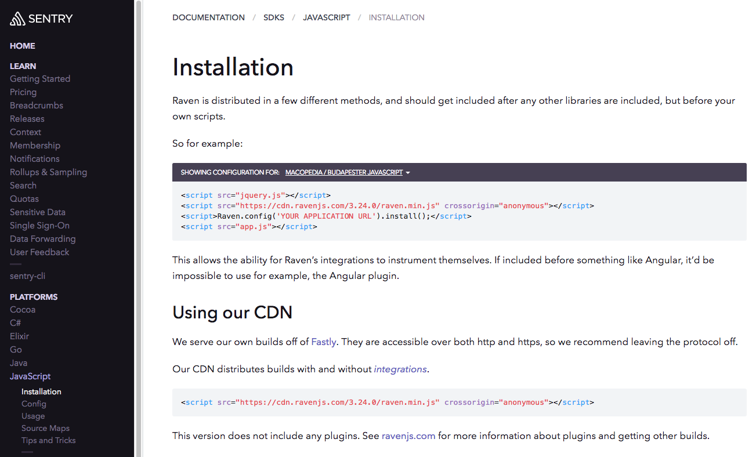Follow the Fastly link
This screenshot has width=756, height=457.
pyautogui.click(x=324, y=342)
